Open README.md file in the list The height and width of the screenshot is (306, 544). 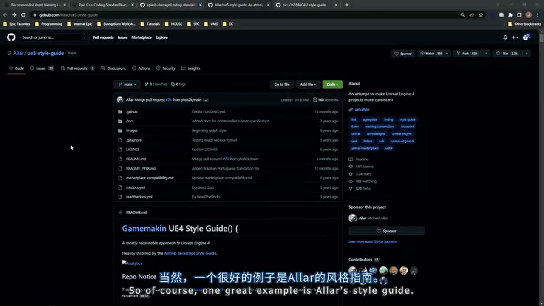point(136,159)
